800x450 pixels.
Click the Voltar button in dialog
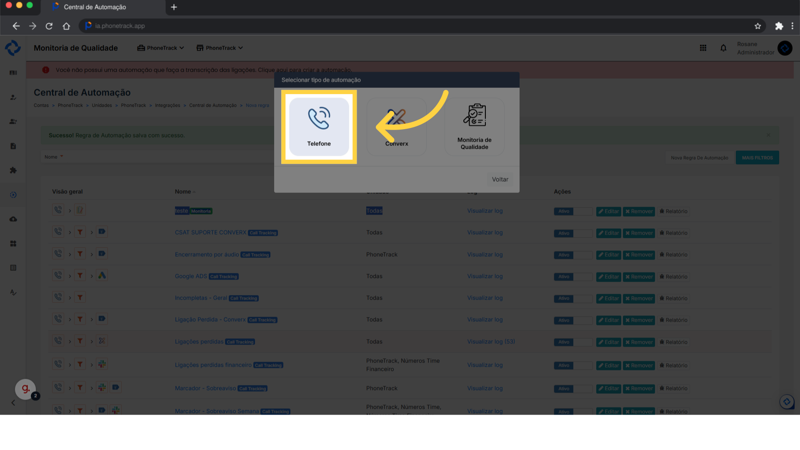pyautogui.click(x=500, y=180)
